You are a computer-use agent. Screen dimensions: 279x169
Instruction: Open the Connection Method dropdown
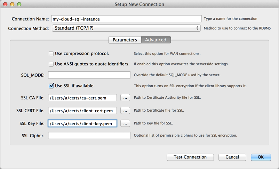pos(126,28)
